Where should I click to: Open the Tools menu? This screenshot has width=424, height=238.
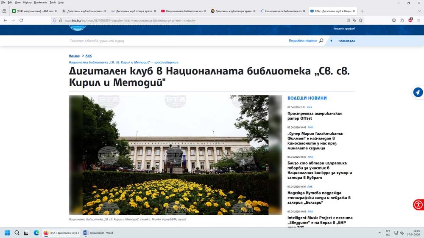click(x=53, y=3)
